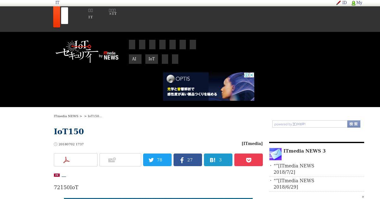This screenshot has height=199, width=380.
Task: Click the ITmedia NEWS 3 sidebar heading
Action: click(304, 151)
